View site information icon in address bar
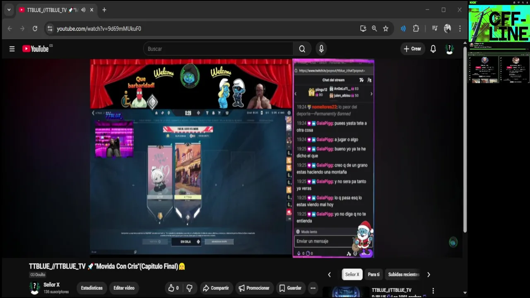530x298 pixels. pyautogui.click(x=50, y=29)
